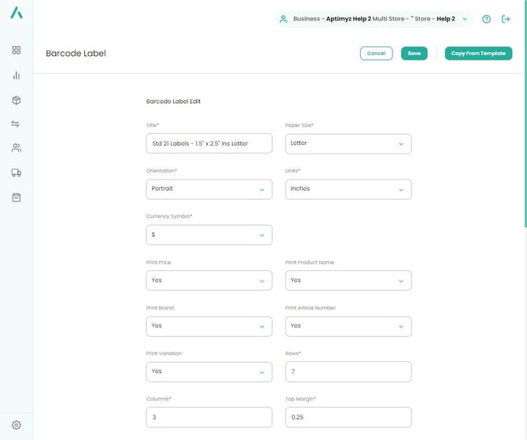Open the customers people icon
This screenshot has width=527, height=440.
(17, 148)
